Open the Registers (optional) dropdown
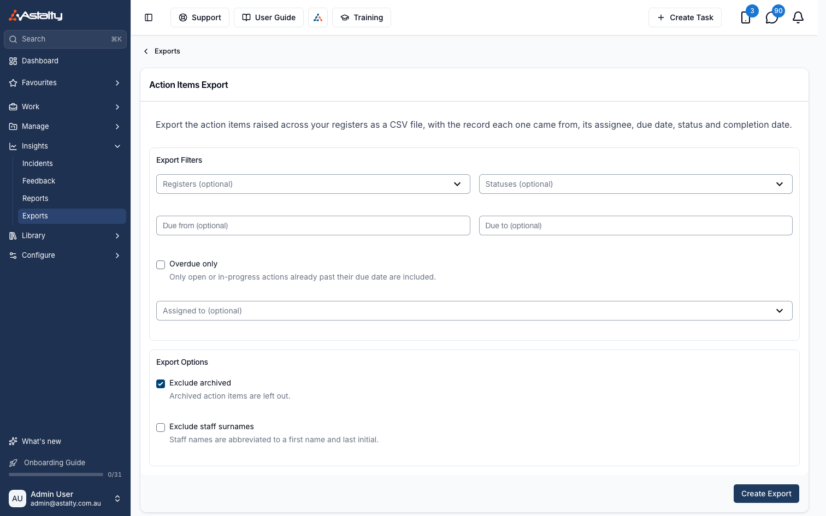The width and height of the screenshot is (826, 516). point(313,184)
